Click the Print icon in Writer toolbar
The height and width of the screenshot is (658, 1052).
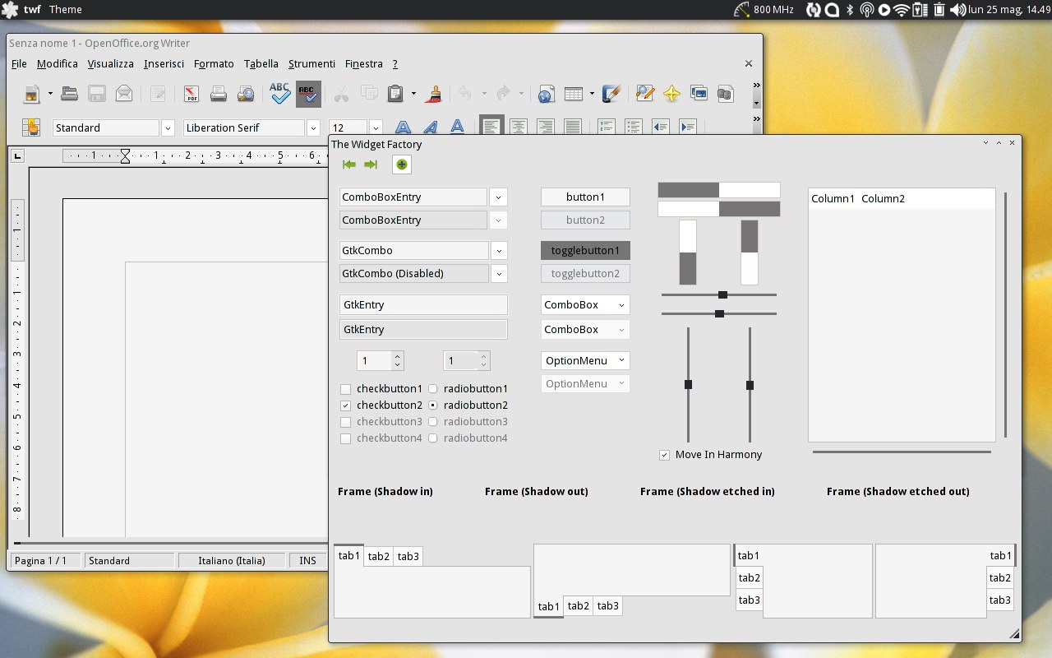coord(219,94)
